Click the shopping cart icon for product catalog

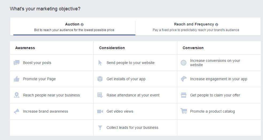coord(184,111)
